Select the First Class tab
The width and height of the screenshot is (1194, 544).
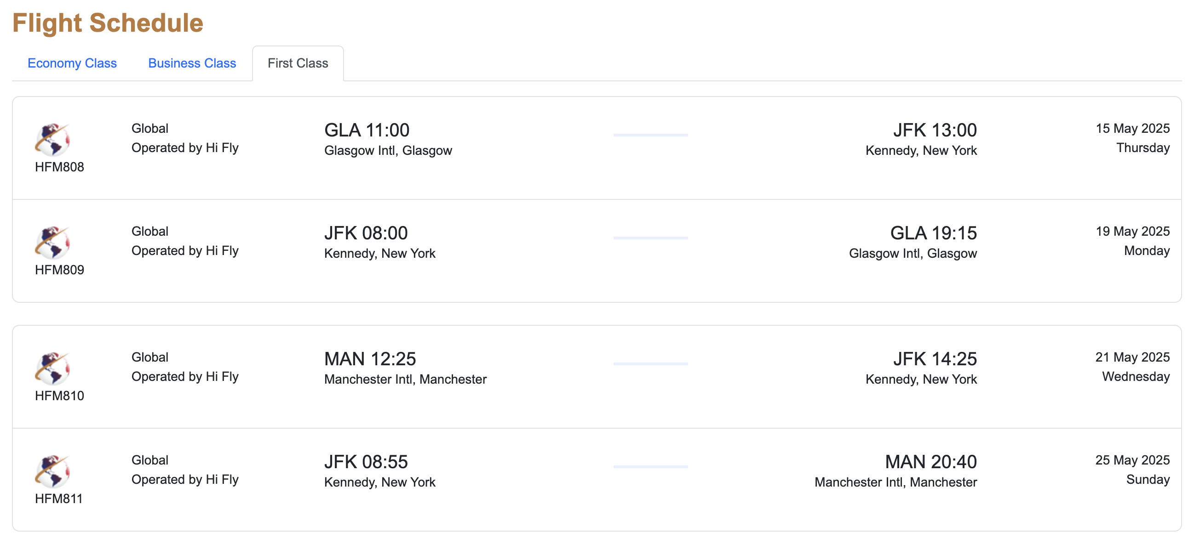click(298, 63)
